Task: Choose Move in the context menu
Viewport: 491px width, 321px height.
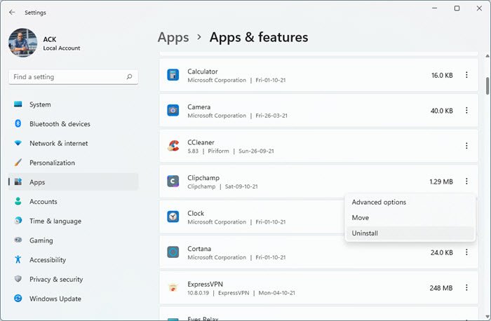Action: point(361,218)
